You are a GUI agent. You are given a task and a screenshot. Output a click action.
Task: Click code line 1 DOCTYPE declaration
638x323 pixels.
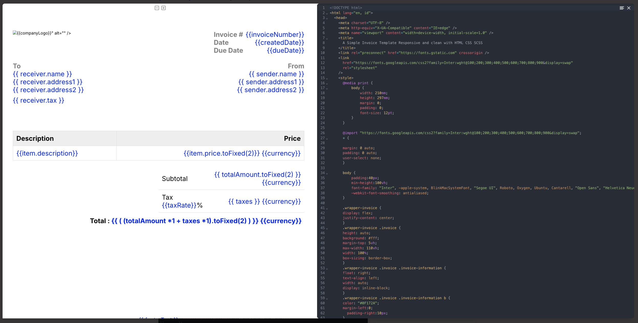coord(346,8)
